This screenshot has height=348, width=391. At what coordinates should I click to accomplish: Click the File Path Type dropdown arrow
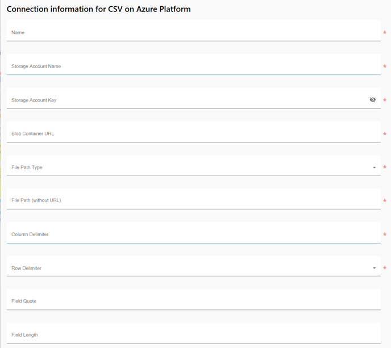[374, 167]
